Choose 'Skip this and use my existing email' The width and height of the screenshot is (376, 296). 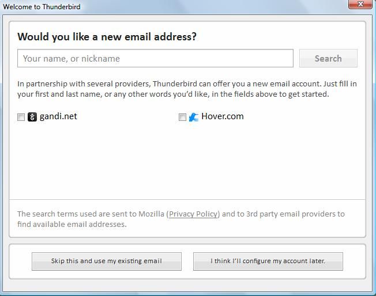(x=107, y=261)
